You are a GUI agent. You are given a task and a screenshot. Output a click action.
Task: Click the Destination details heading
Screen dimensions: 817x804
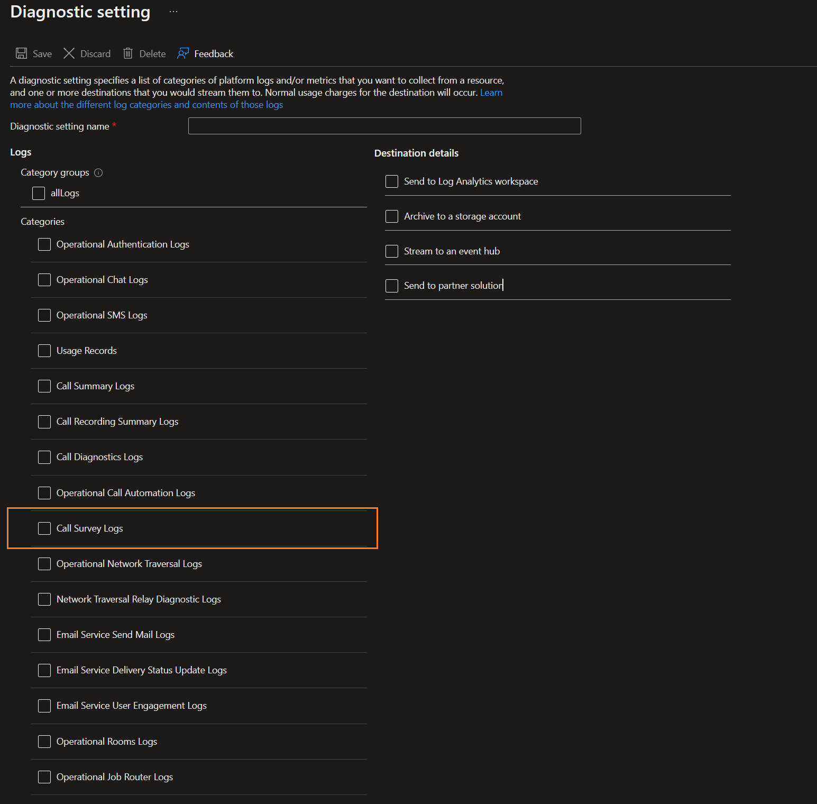(x=416, y=153)
